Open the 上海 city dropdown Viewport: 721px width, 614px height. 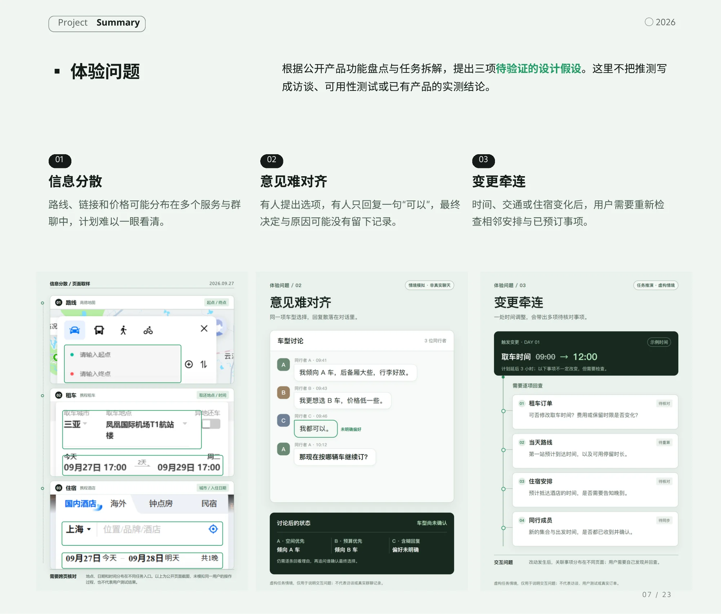(78, 529)
